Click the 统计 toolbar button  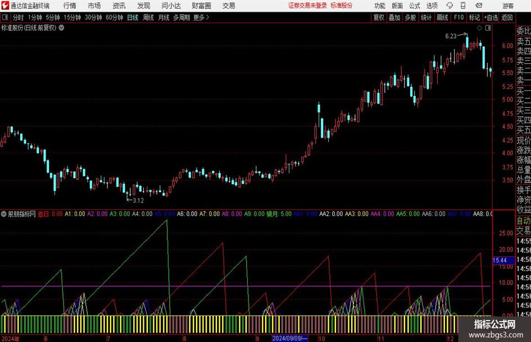426,17
